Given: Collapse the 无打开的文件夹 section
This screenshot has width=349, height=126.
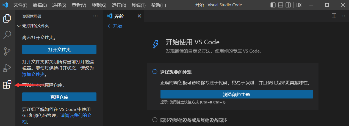Looking at the screenshot, I should pyautogui.click(x=19, y=26).
